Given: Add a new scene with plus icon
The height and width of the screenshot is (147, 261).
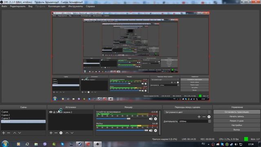Looking at the screenshot, I should pos(4,133).
